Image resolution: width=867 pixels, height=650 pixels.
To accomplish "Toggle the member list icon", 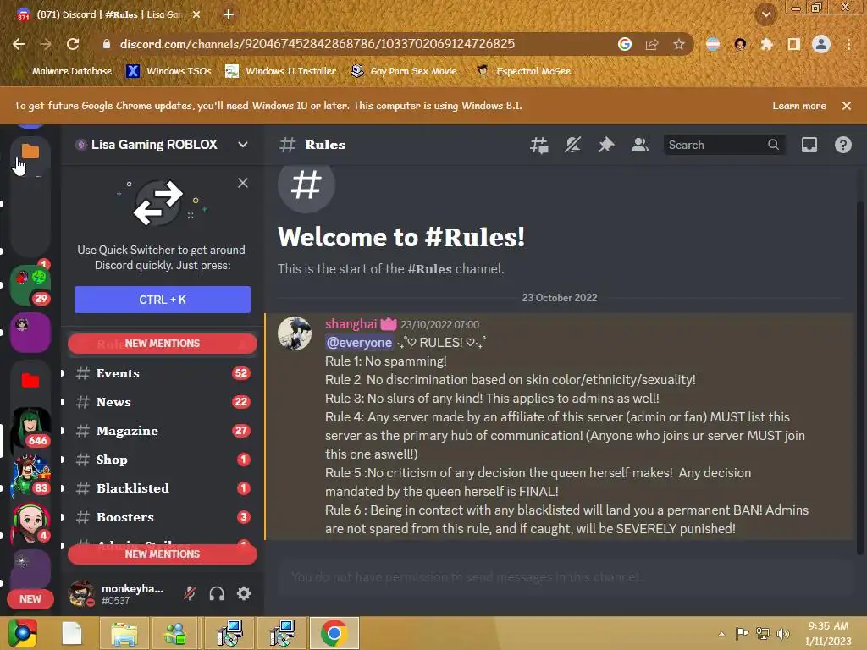I will (x=640, y=146).
